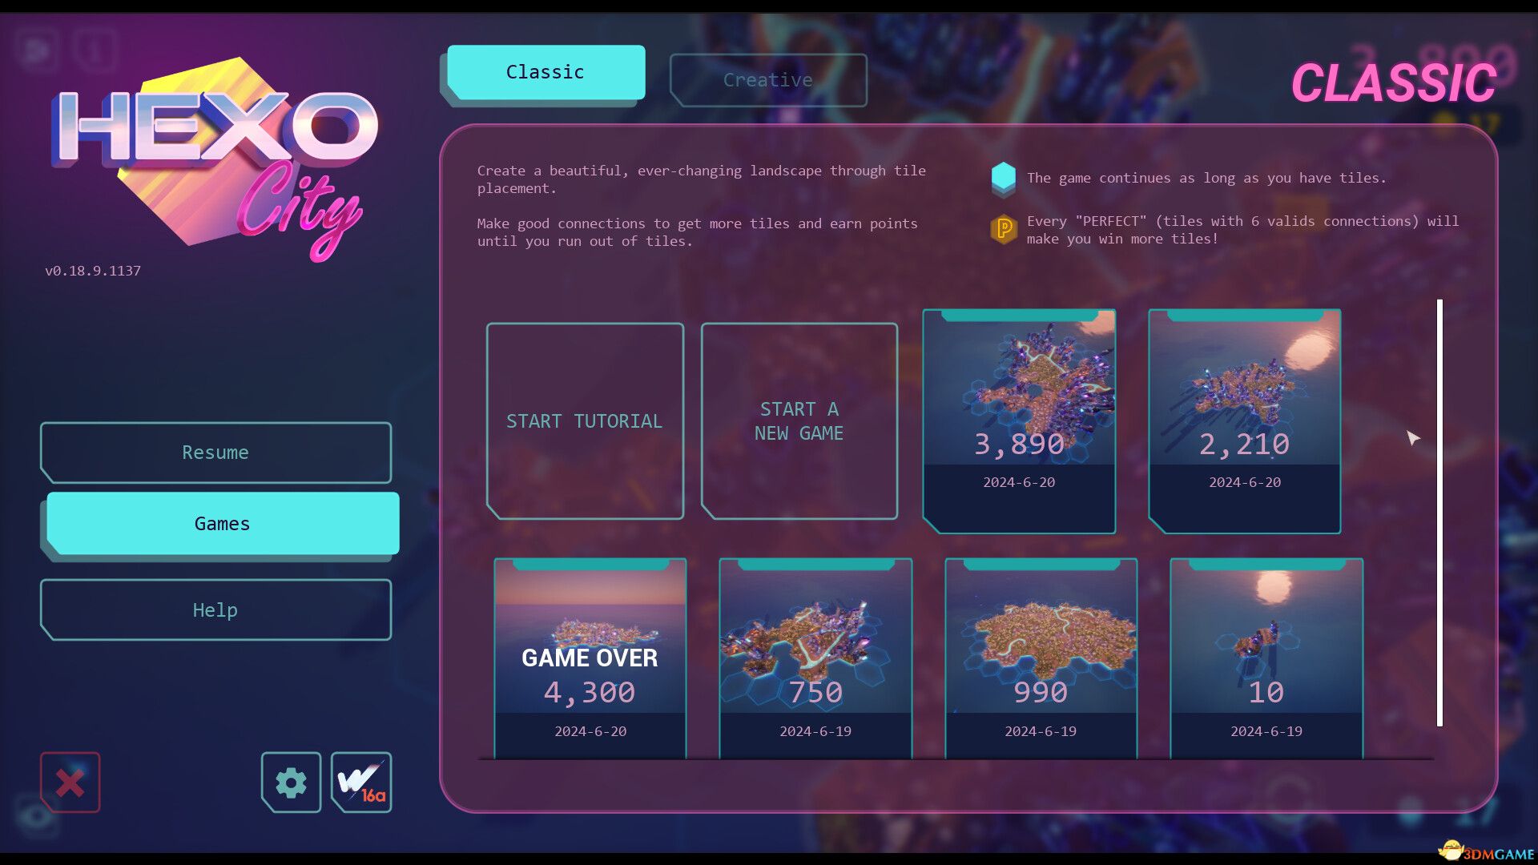
Task: Enable the Start Tutorial option
Action: click(586, 420)
